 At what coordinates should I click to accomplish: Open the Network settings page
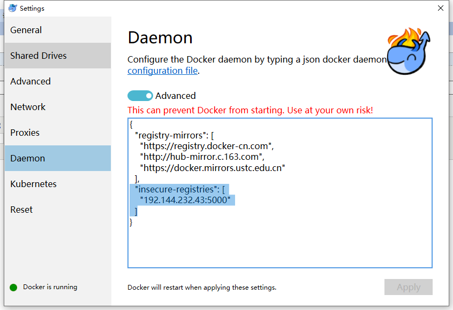pos(58,107)
